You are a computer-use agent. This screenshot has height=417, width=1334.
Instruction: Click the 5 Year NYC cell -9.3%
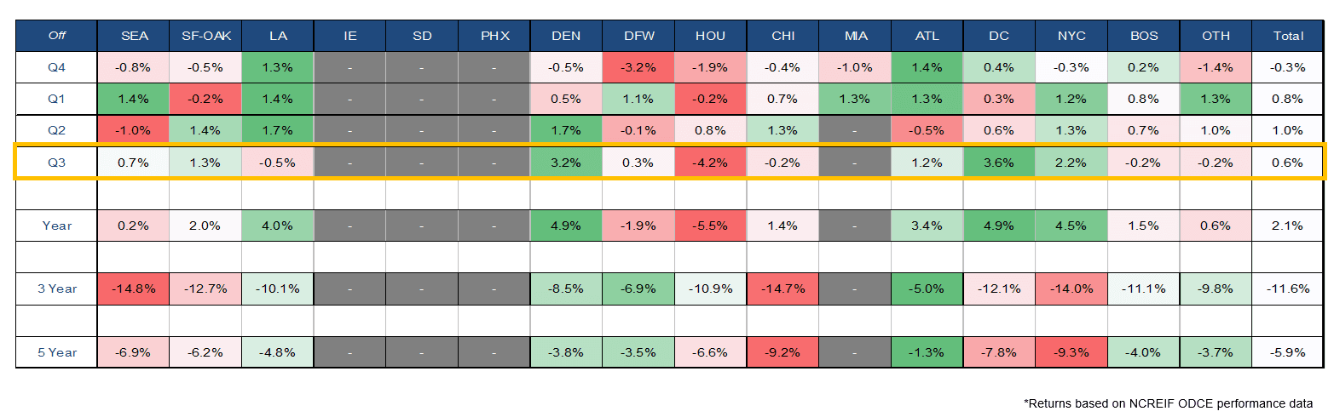point(1071,352)
